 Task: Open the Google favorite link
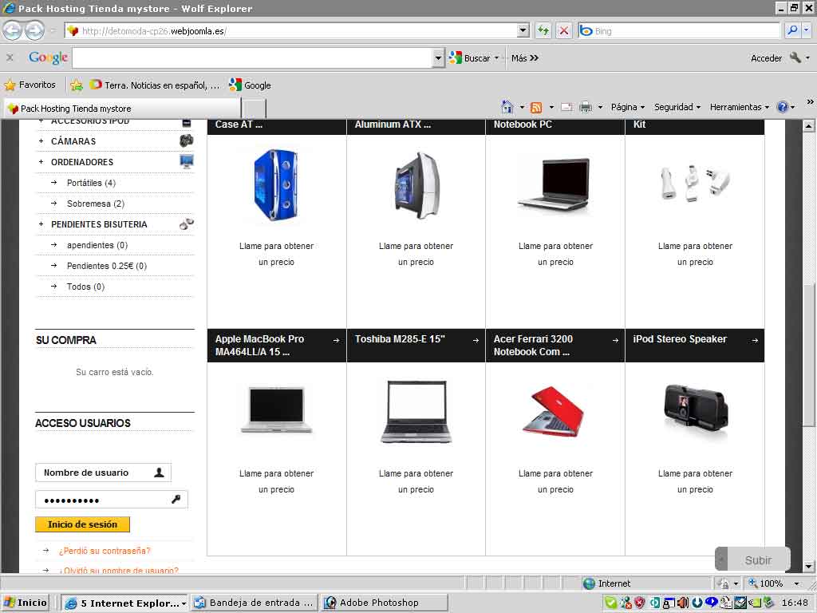point(250,85)
